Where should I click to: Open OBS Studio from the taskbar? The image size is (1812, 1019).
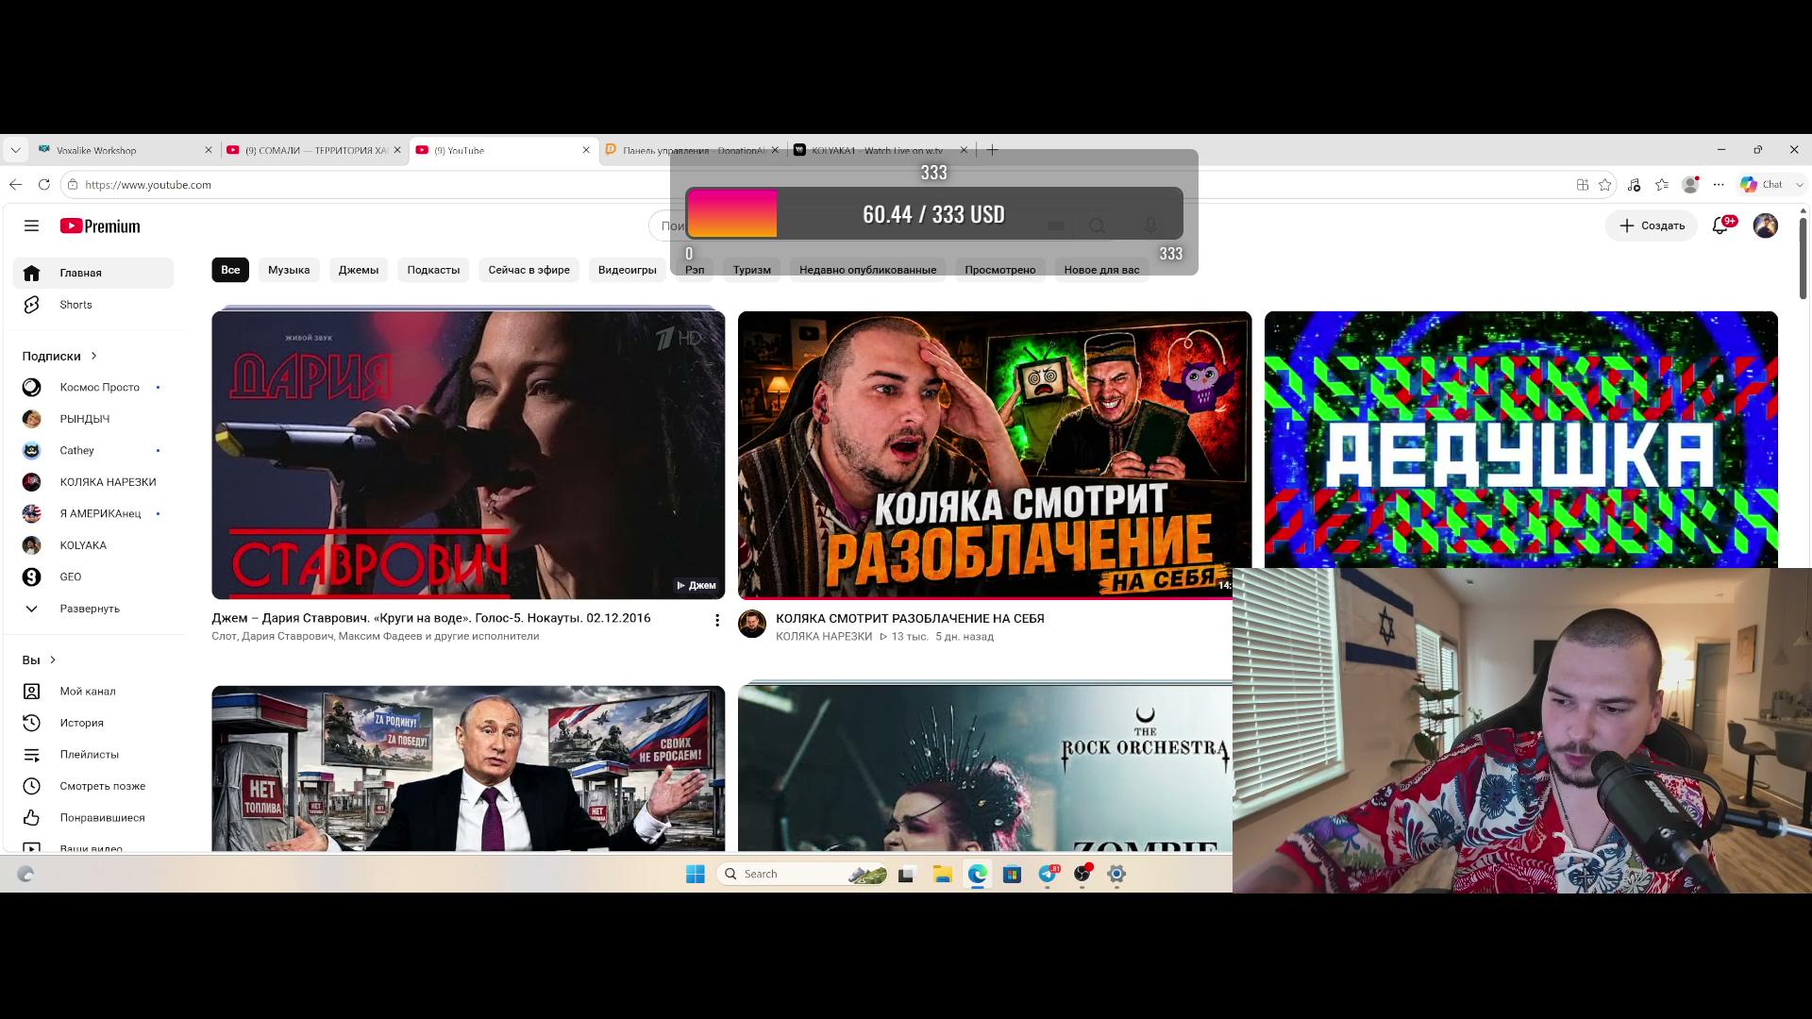(1082, 875)
